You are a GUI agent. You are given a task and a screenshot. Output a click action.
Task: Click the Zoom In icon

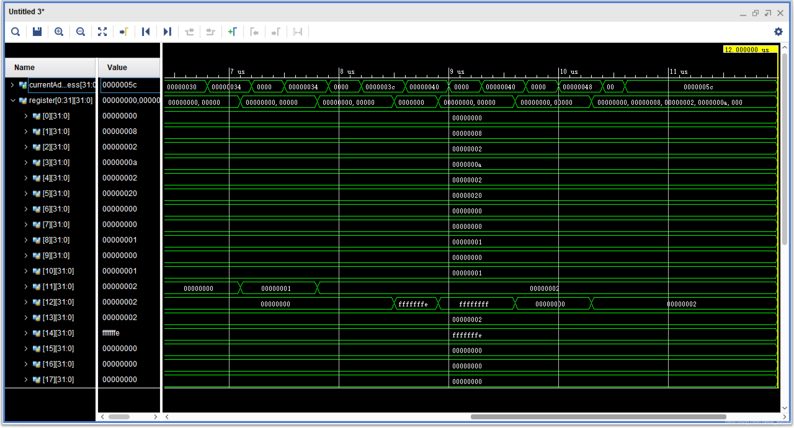pos(59,32)
